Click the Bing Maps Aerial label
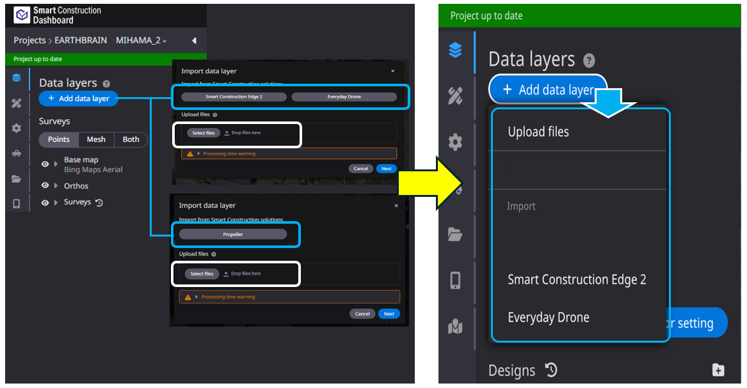The height and width of the screenshot is (388, 747). [93, 170]
